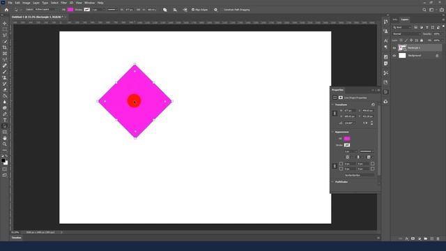Select the Path Selection tool

5,126
